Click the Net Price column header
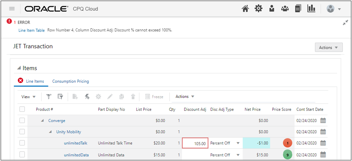Screen dimensions: 352x161 point(253,109)
